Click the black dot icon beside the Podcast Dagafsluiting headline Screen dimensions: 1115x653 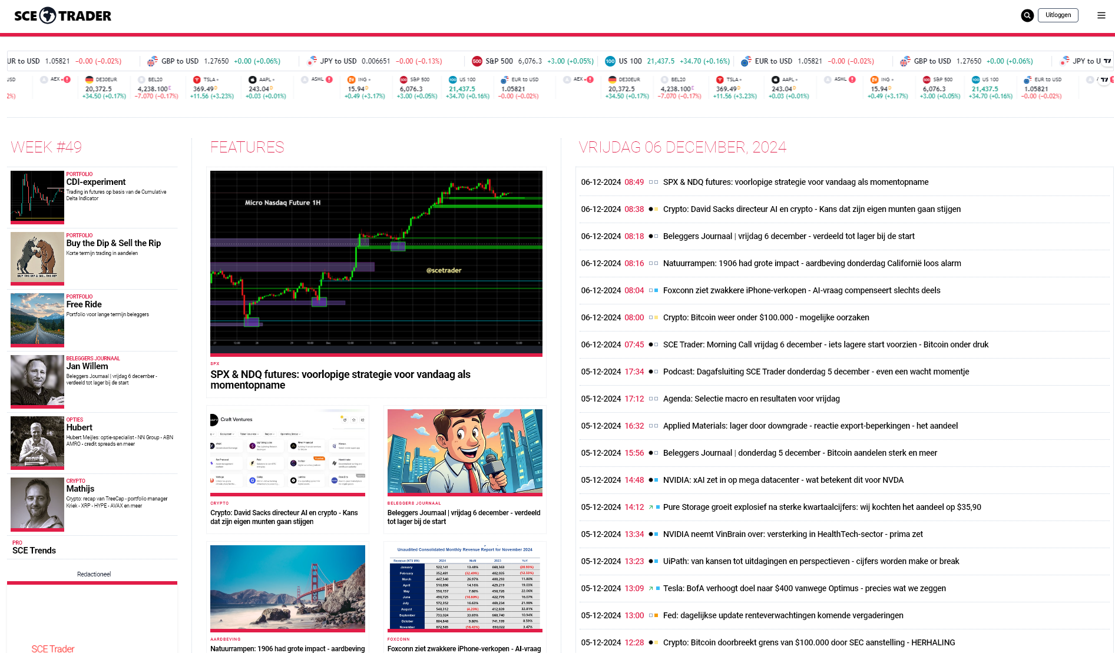651,372
